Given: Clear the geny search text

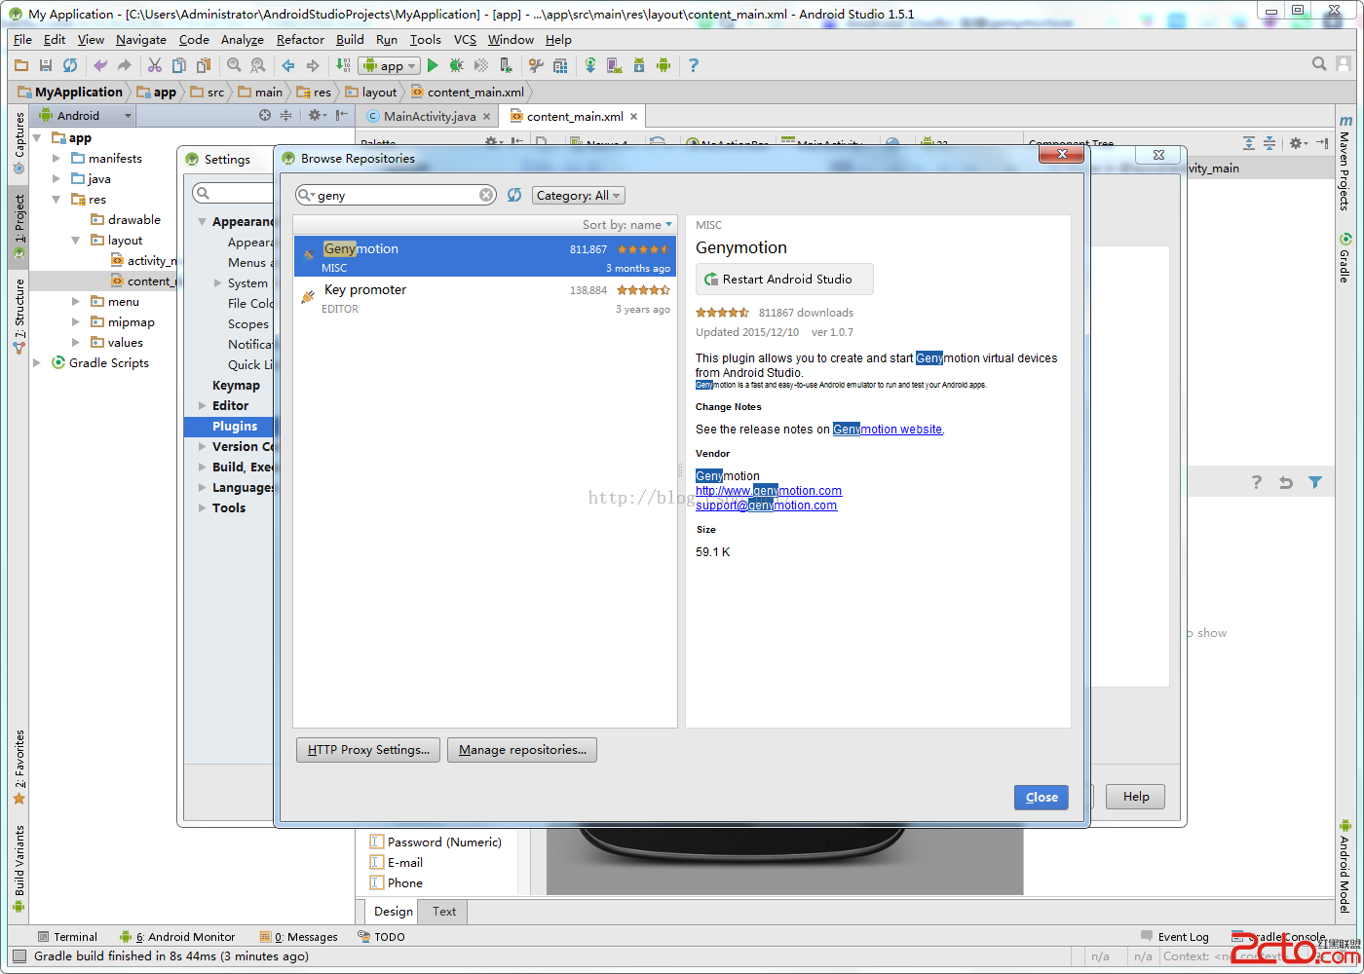Looking at the screenshot, I should tap(486, 195).
